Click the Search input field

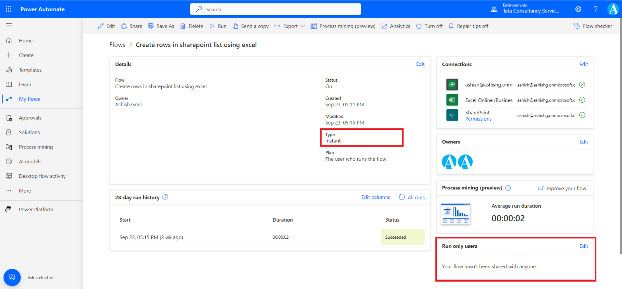click(275, 9)
